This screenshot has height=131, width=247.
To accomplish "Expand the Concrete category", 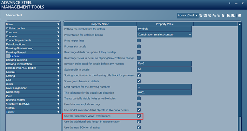I will 33,36.
